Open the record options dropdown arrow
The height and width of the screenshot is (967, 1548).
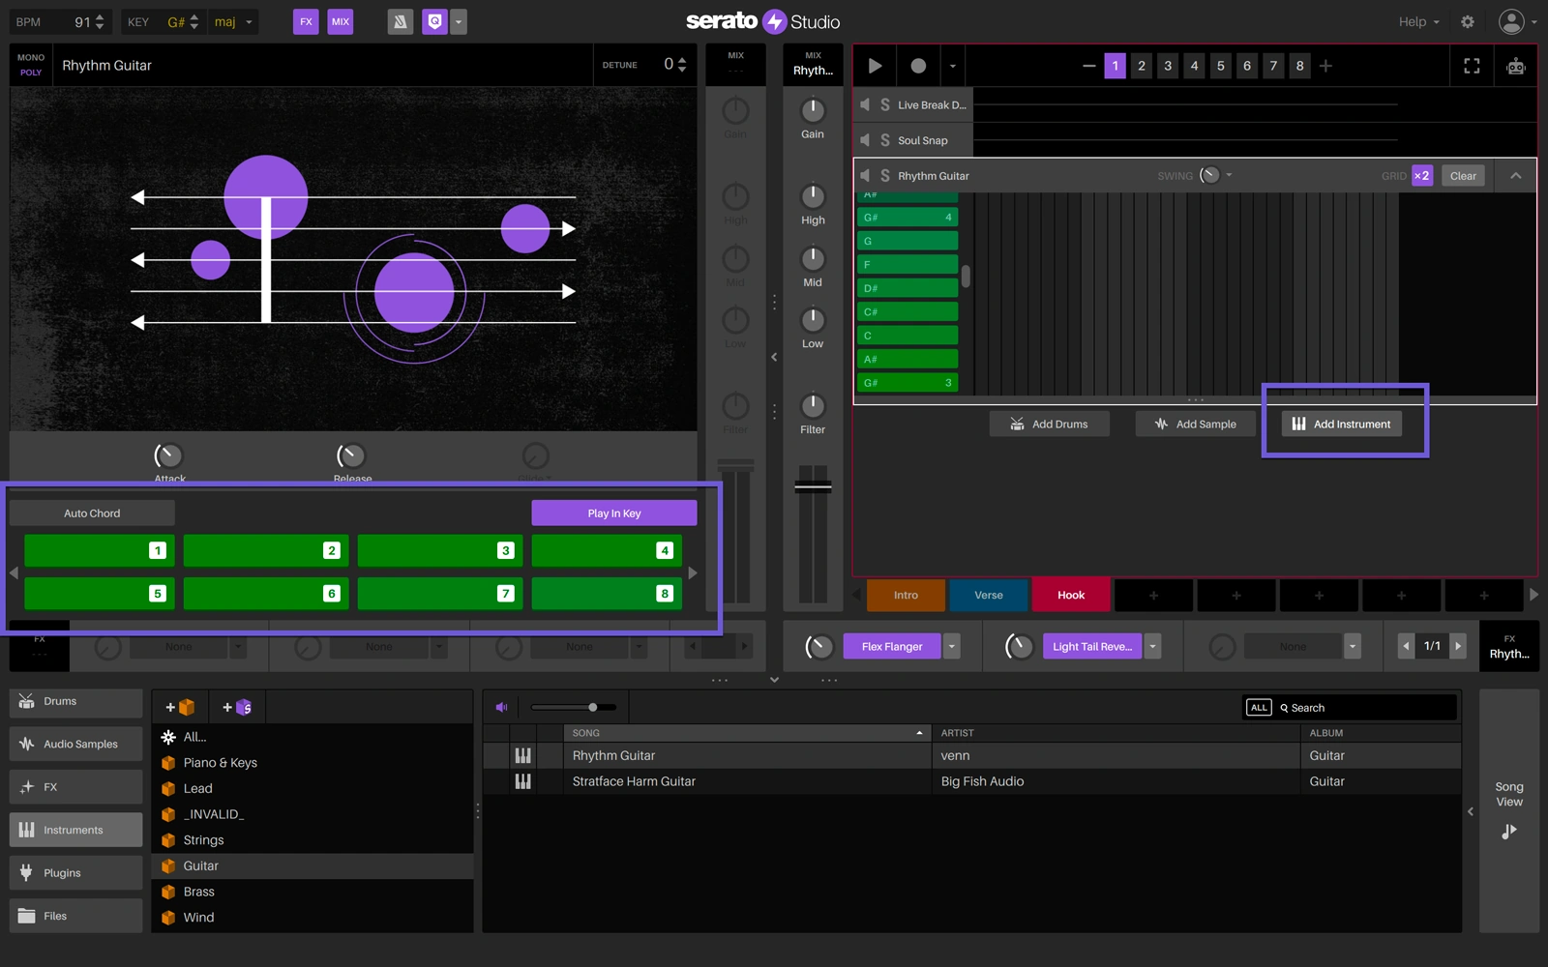tap(953, 66)
